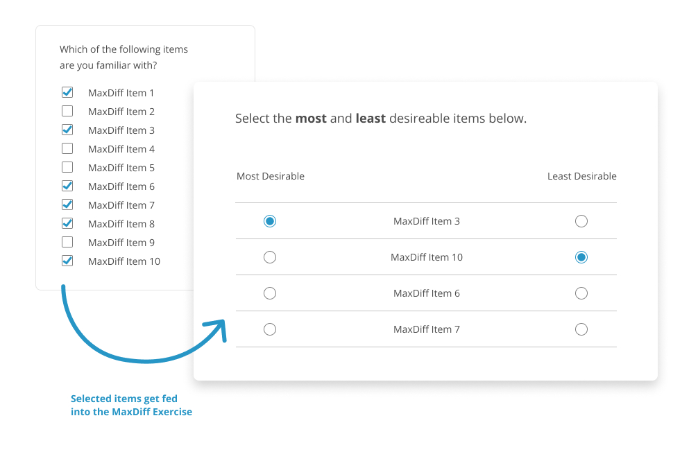Check MaxDiff Item 4 as familiar
This screenshot has height=452, width=698.
67,148
